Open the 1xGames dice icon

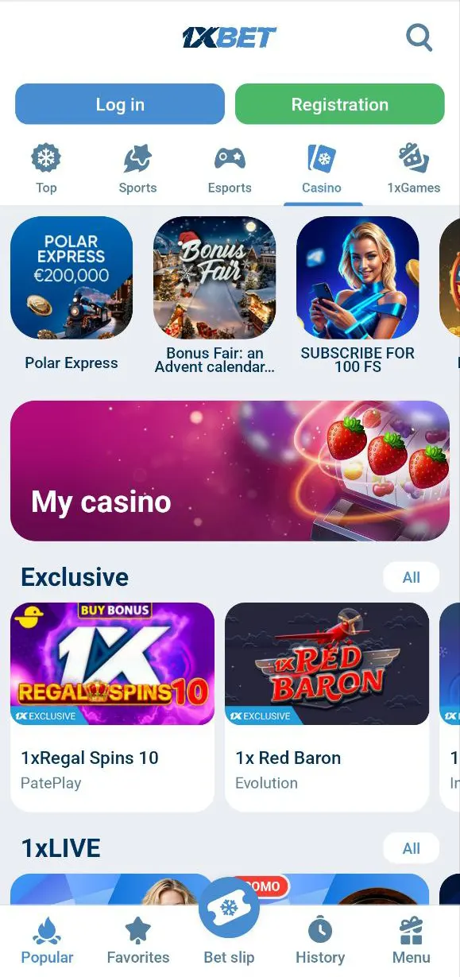[413, 158]
